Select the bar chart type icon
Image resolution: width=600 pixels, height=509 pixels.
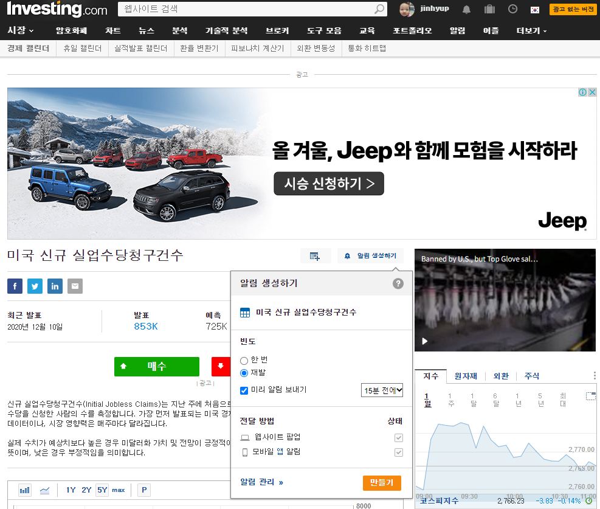pyautogui.click(x=25, y=490)
